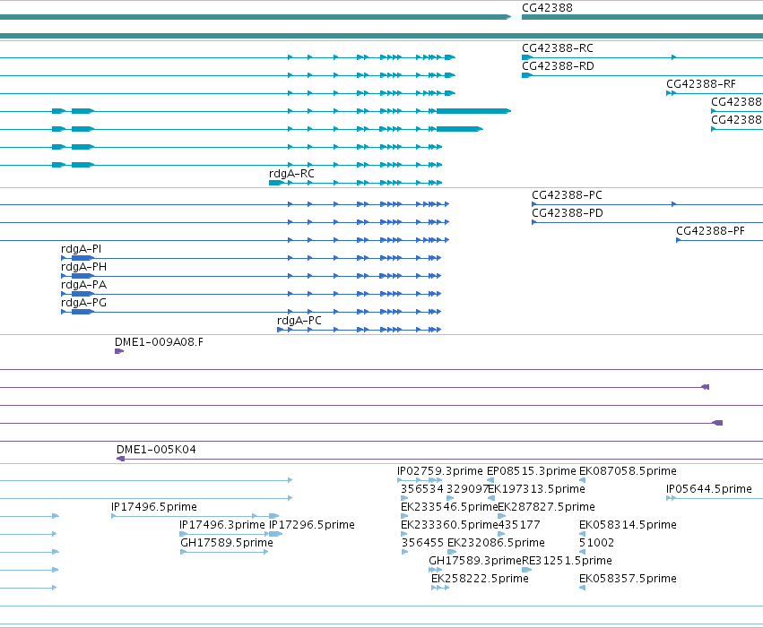This screenshot has height=628, width=763.
Task: Select the 356534 EST label
Action: pyautogui.click(x=422, y=489)
